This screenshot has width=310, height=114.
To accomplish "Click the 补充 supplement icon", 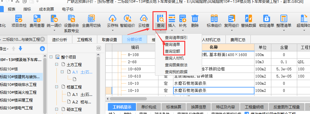I will point(183,19).
